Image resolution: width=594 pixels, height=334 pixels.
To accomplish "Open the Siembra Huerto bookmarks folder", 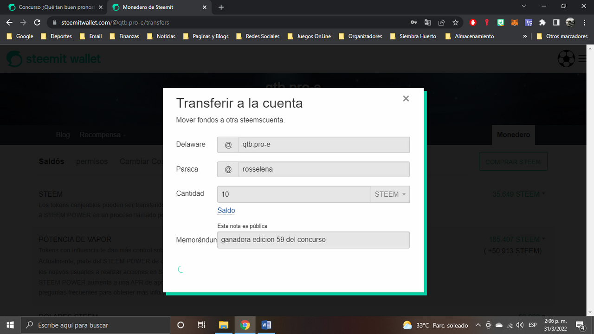I will (413, 36).
